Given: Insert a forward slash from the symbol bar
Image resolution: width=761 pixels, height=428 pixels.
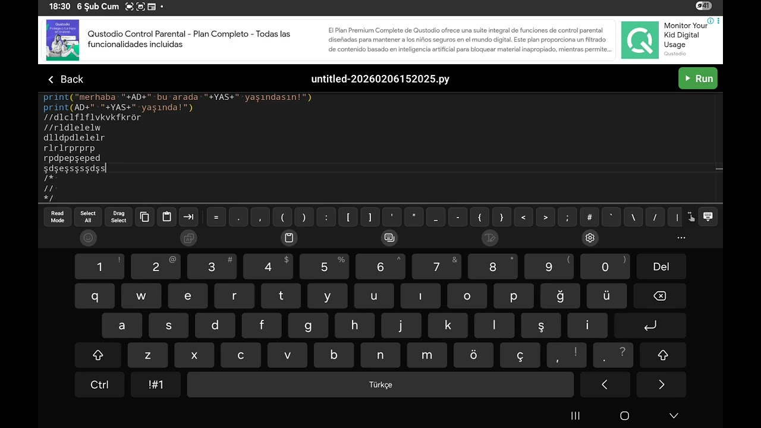Looking at the screenshot, I should (x=655, y=218).
